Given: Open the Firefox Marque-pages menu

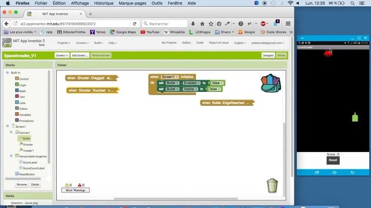Looking at the screenshot, I should point(132,3).
